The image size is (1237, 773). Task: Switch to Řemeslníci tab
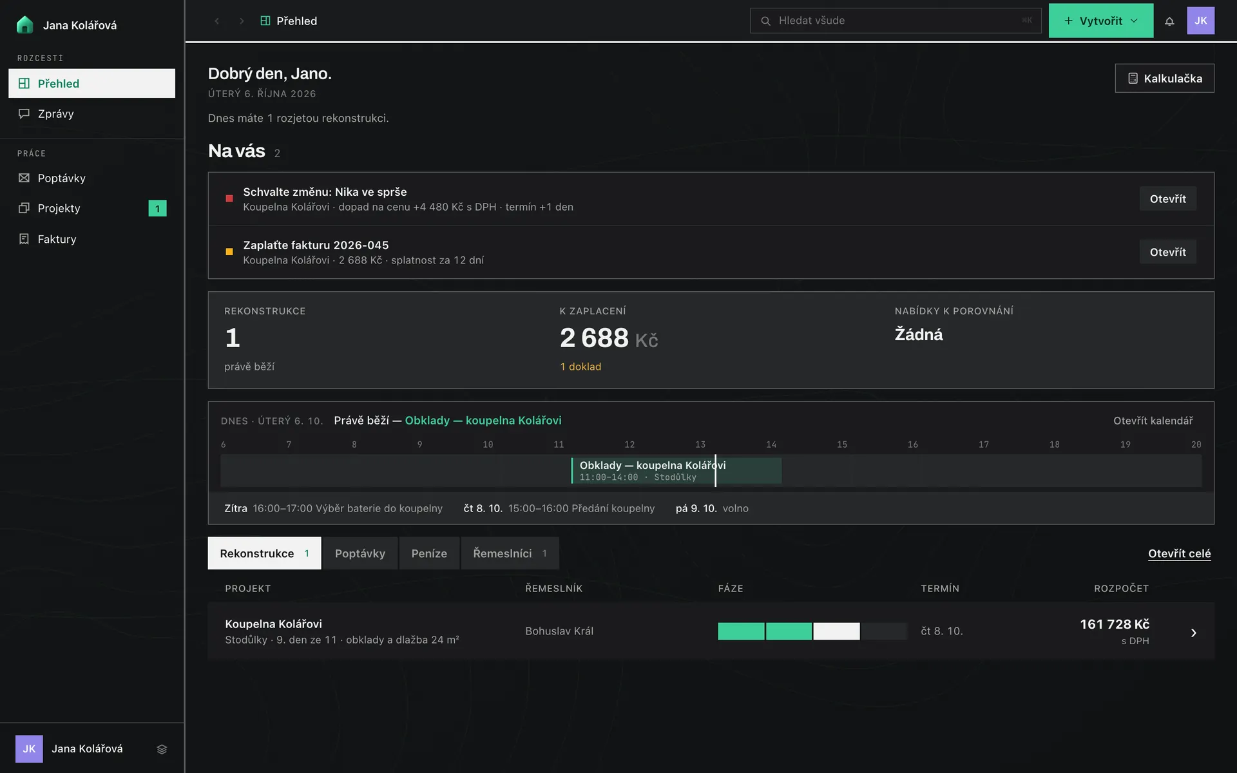click(510, 553)
